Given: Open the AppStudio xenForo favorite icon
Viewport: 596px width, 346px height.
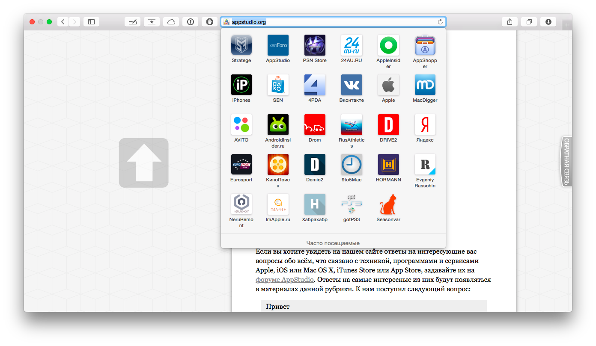Looking at the screenshot, I should tap(278, 45).
